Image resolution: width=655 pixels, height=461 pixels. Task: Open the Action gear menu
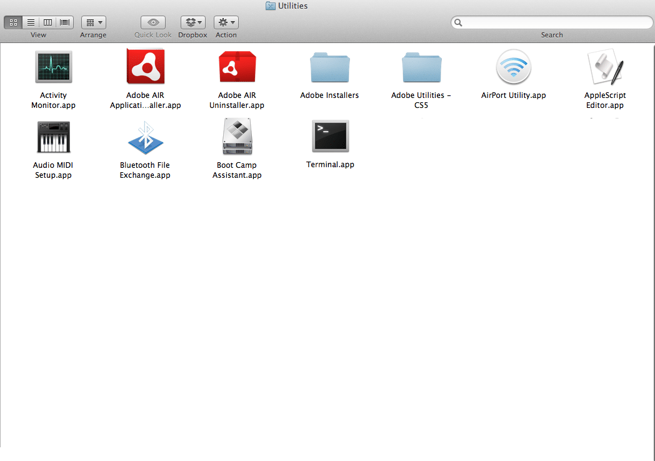click(x=226, y=22)
